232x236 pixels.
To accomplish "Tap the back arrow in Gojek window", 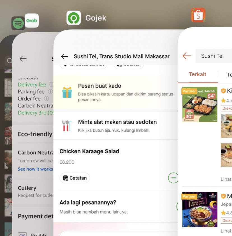I will coord(65,56).
